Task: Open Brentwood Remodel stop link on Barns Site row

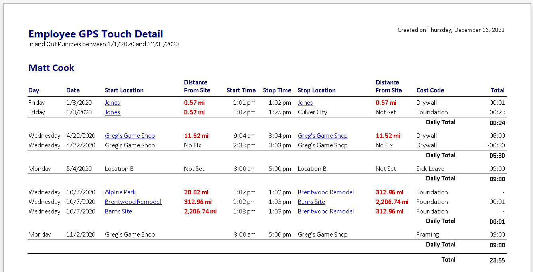Action: coord(326,211)
